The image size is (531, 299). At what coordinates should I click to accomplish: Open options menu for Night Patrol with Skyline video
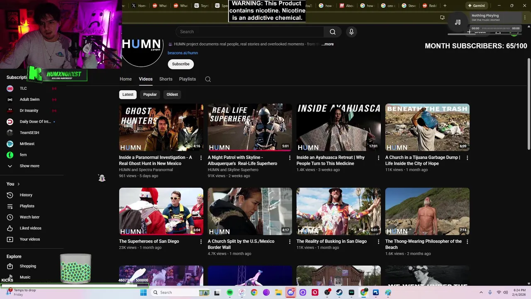(290, 158)
